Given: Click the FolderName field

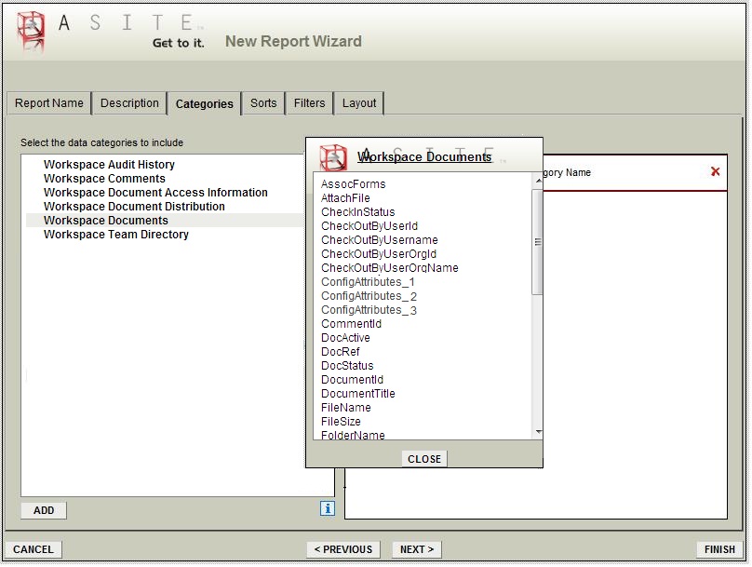Looking at the screenshot, I should [353, 435].
